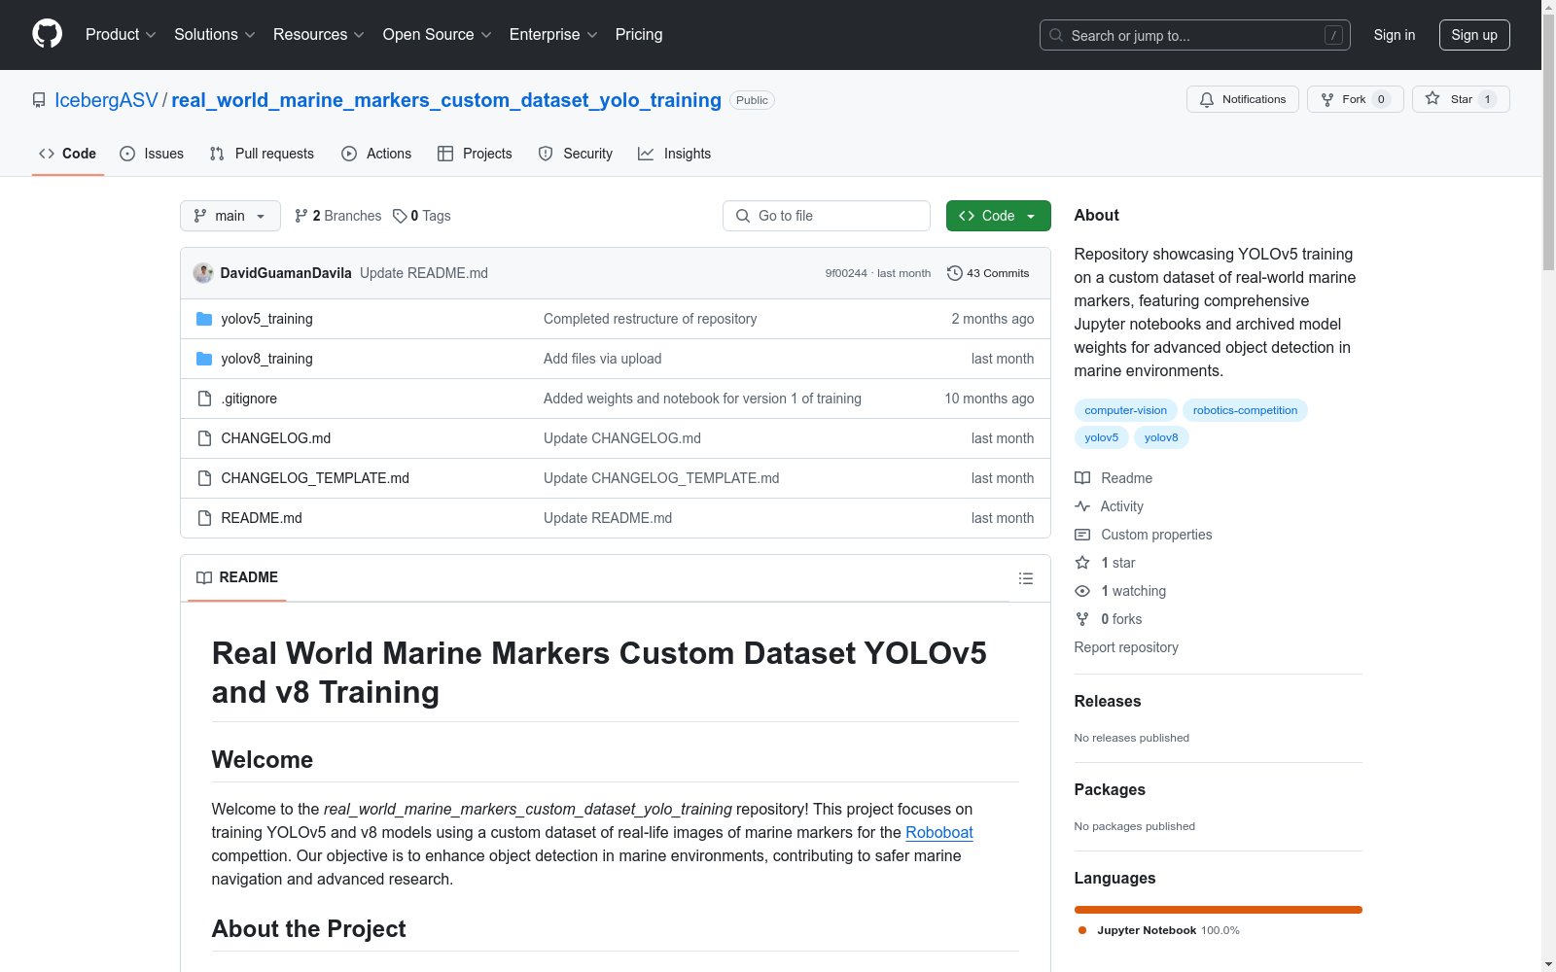This screenshot has width=1556, height=972.
Task: Click the yolov8 topic tag
Action: 1161,437
